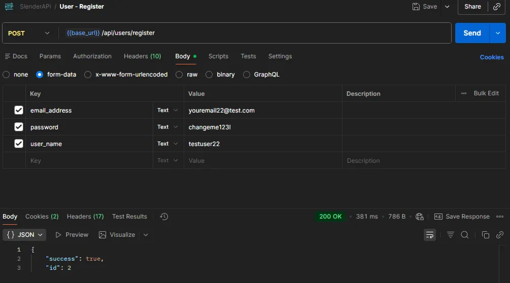Click the response history clock icon
Viewport: 510px width, 283px height.
point(164,217)
